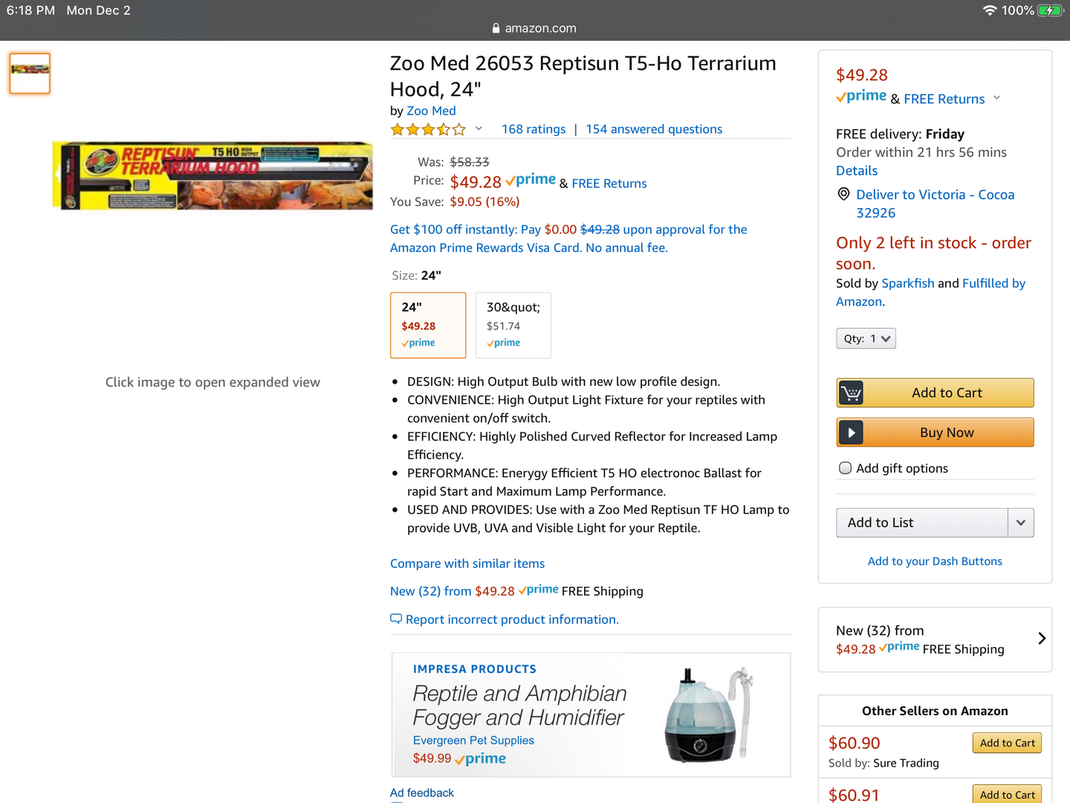1070x803 pixels.
Task: Click the lock icon beside amazon.com
Action: [x=496, y=28]
